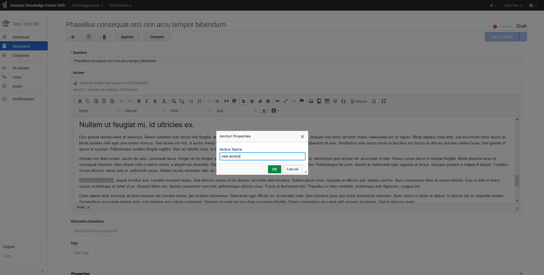The image size is (544, 275).
Task: Click the Anchor Name input field
Action: [262, 156]
